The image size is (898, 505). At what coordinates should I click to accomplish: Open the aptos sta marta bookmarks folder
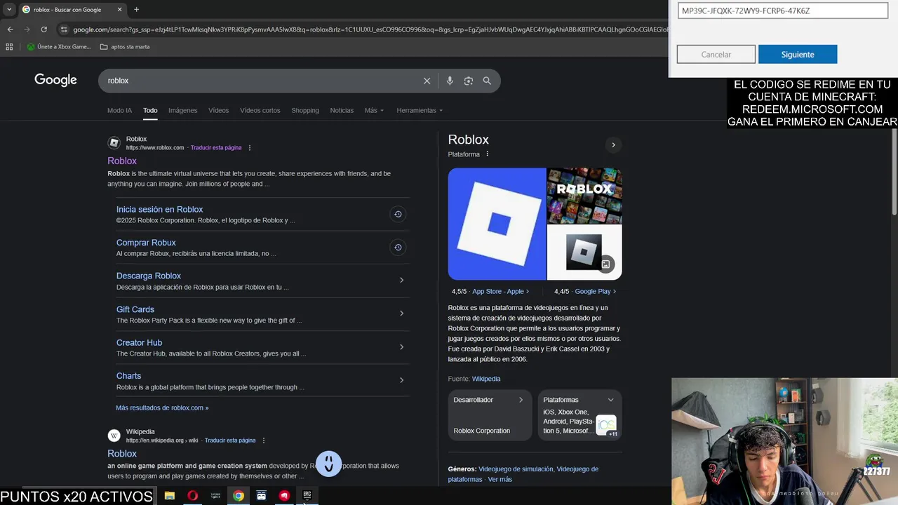125,47
